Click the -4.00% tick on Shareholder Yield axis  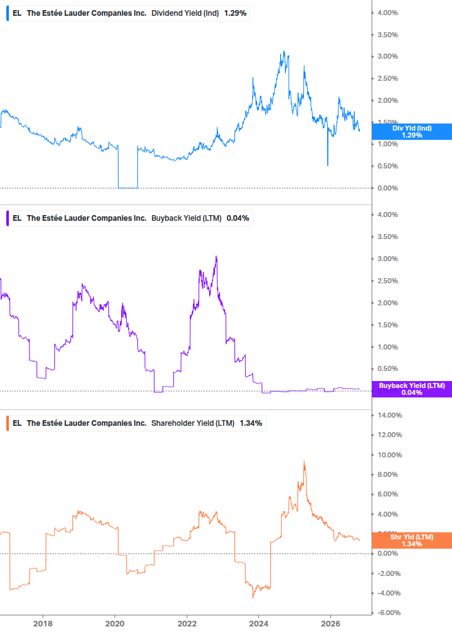[x=389, y=593]
